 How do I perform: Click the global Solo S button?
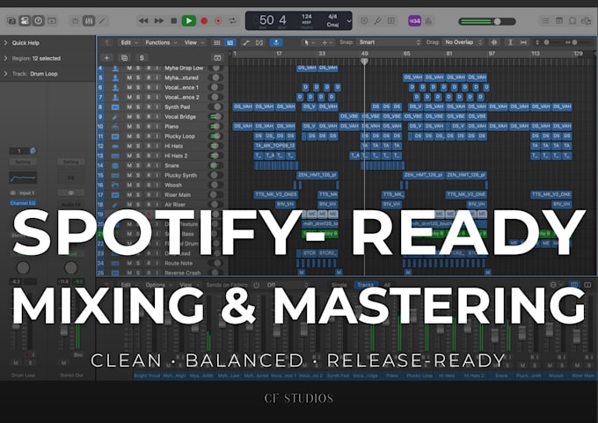click(x=142, y=58)
